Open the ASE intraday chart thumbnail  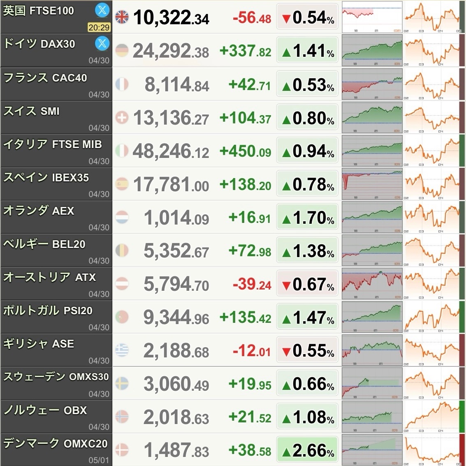tap(372, 350)
